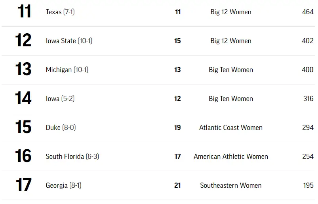Open Big 12 Women in the Texas row
Image resolution: width=318 pixels, height=204 pixels.
click(x=231, y=12)
